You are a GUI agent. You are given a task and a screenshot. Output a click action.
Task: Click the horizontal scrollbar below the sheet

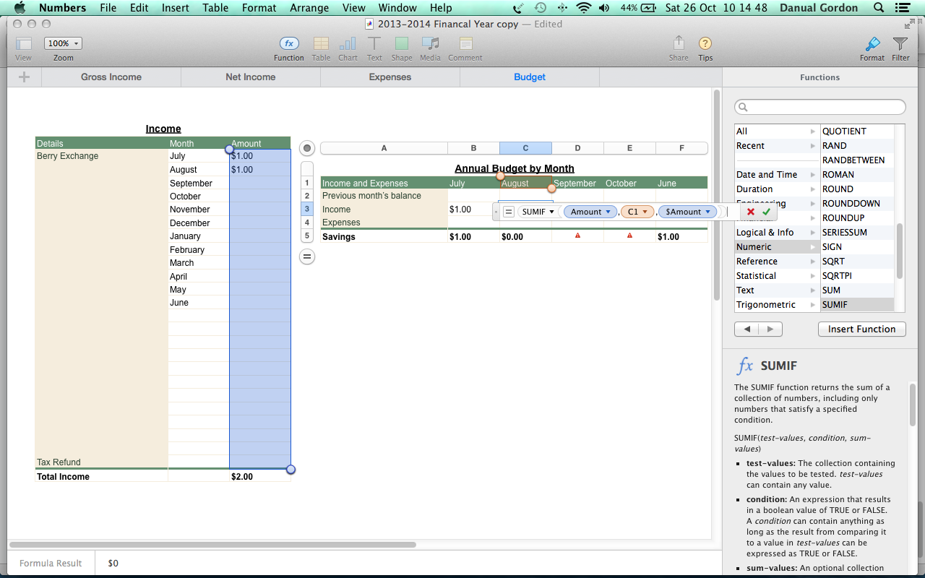click(212, 544)
